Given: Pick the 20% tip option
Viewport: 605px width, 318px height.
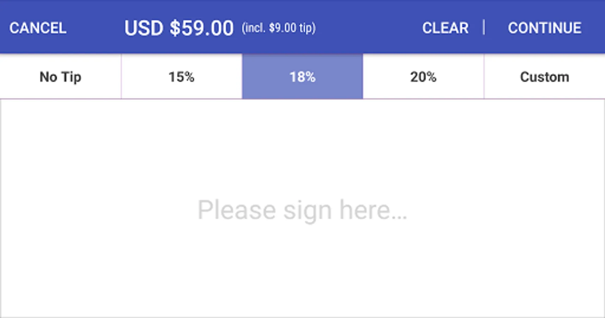Looking at the screenshot, I should [423, 77].
